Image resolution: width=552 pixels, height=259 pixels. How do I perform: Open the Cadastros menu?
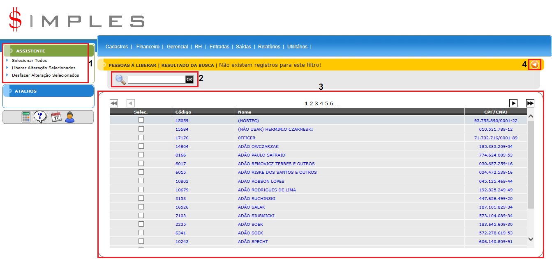117,47
